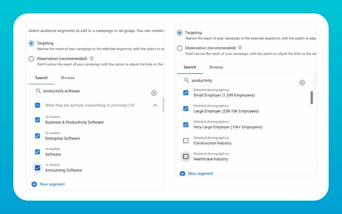Click 'New segment' link in right panel
This screenshot has height=214, width=342.
click(x=200, y=174)
